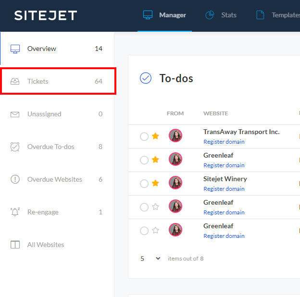Click the Stats pie chart icon
The width and height of the screenshot is (300, 297).
(210, 15)
